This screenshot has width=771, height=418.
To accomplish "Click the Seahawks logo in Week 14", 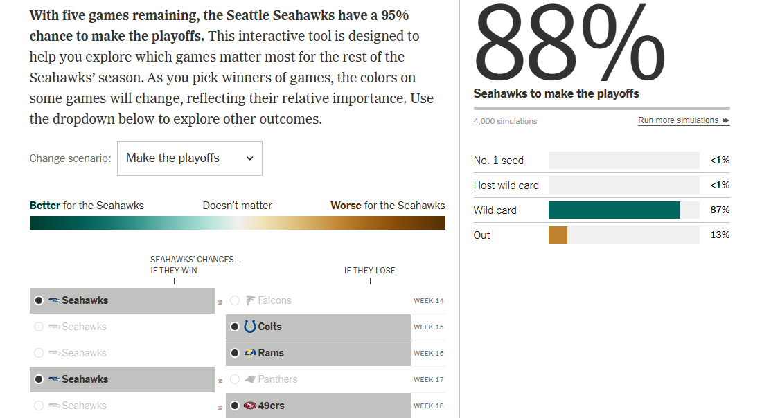I will [54, 300].
